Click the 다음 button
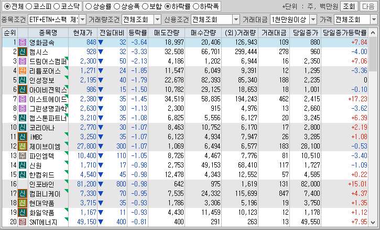 click(x=368, y=6)
